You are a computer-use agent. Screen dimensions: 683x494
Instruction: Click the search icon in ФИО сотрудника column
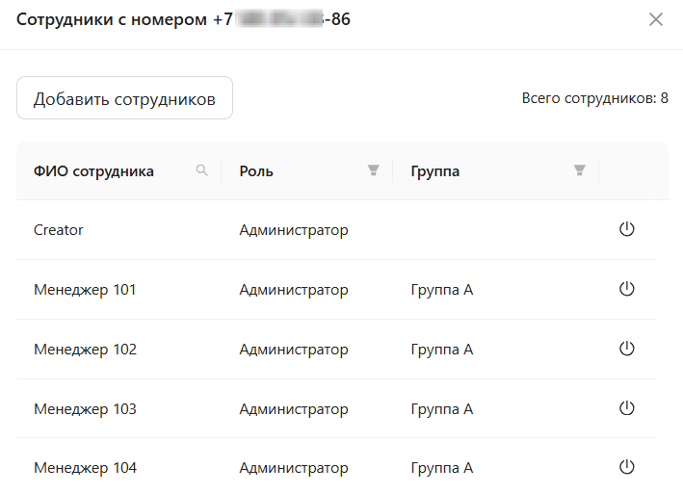click(201, 170)
